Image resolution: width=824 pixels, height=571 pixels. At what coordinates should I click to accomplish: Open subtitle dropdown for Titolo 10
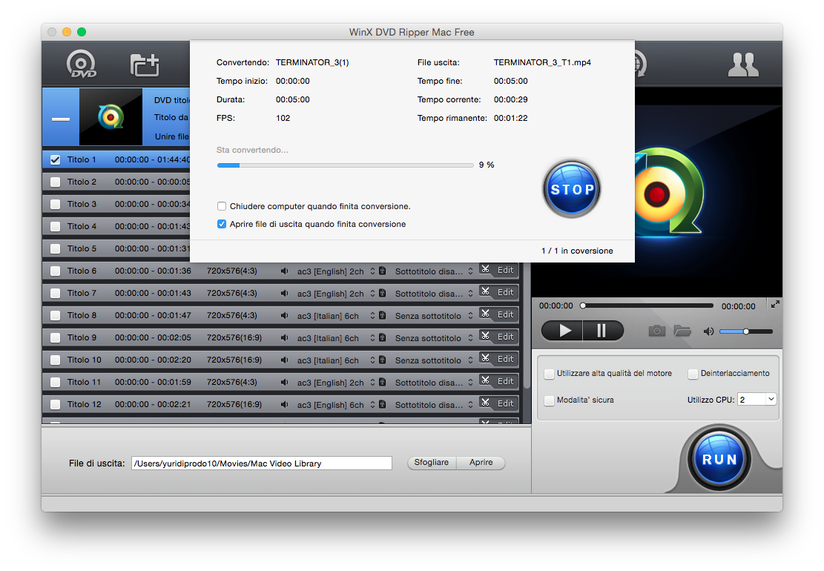pyautogui.click(x=470, y=360)
